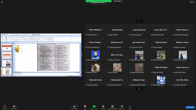Select Raihana Aryansis cat photo tile
196x110 pixels.
[96, 67]
